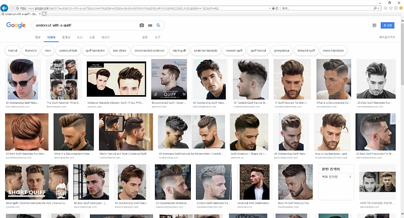Click the 'Best 44 Quiff Haircuts For' caption link
This screenshot has height=218, width=404.
point(295,203)
